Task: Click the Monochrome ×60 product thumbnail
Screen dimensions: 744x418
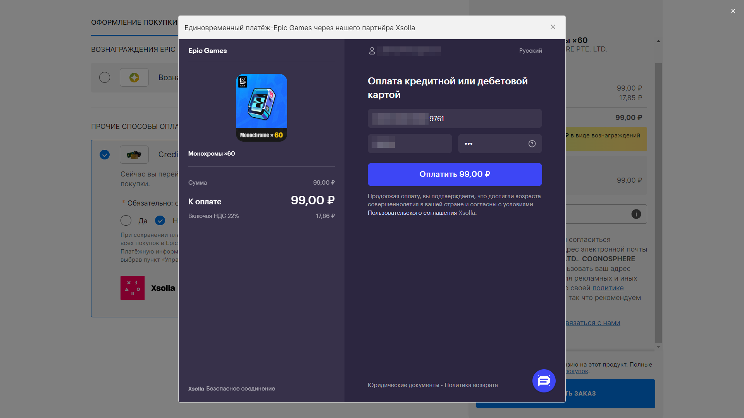Action: 262,108
